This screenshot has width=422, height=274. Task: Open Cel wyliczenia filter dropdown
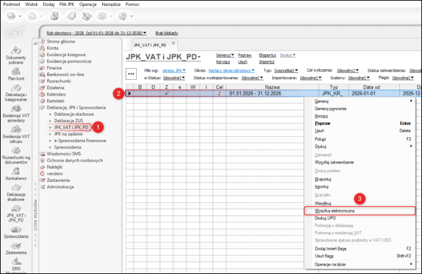(x=347, y=71)
